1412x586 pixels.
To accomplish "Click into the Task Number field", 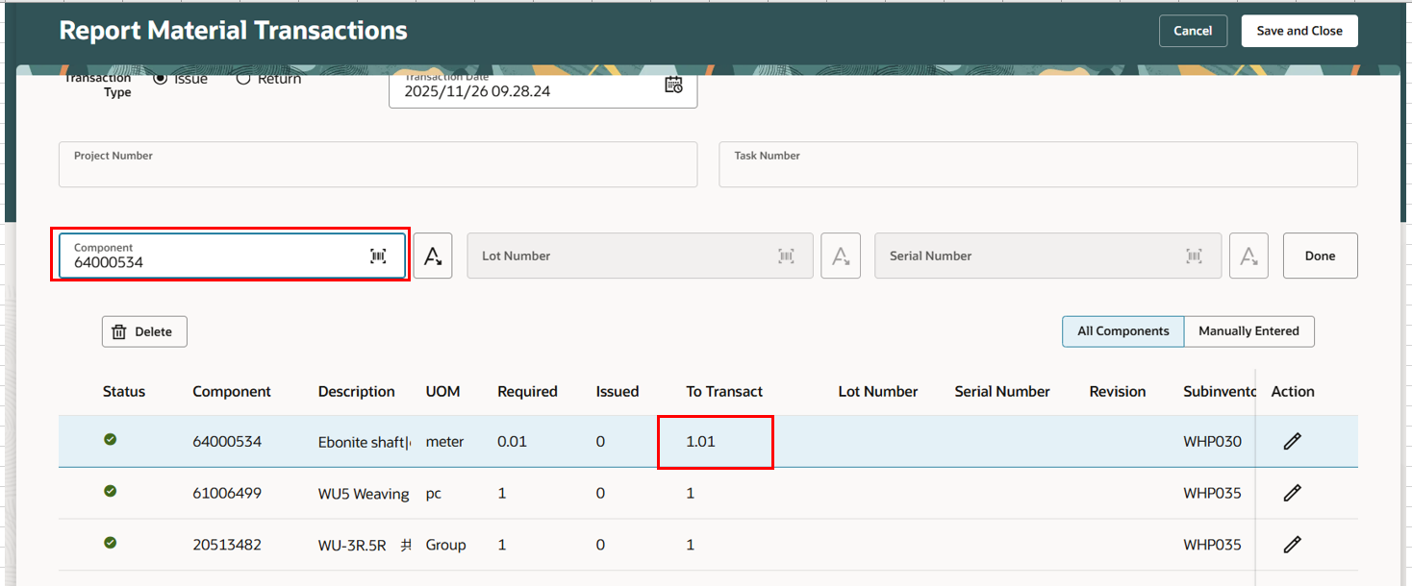I will click(1038, 164).
